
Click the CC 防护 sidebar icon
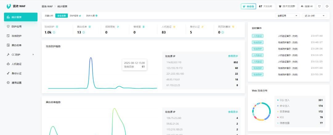tap(8, 55)
